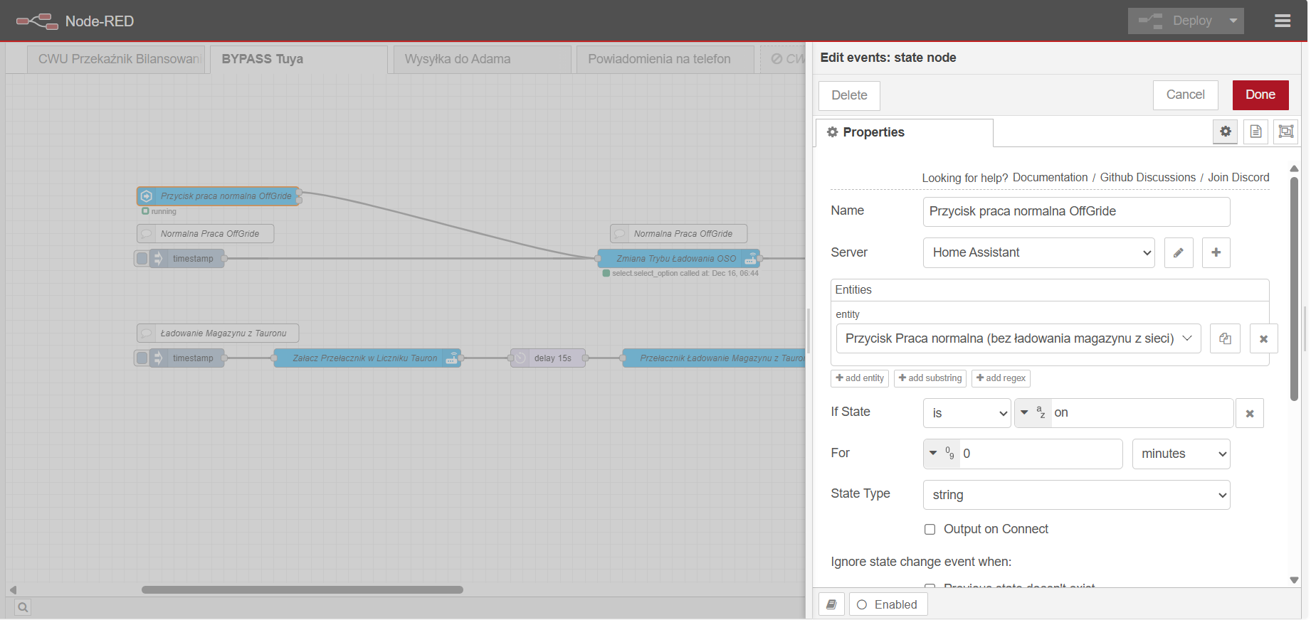Open the node description document icon

[x=1255, y=132]
